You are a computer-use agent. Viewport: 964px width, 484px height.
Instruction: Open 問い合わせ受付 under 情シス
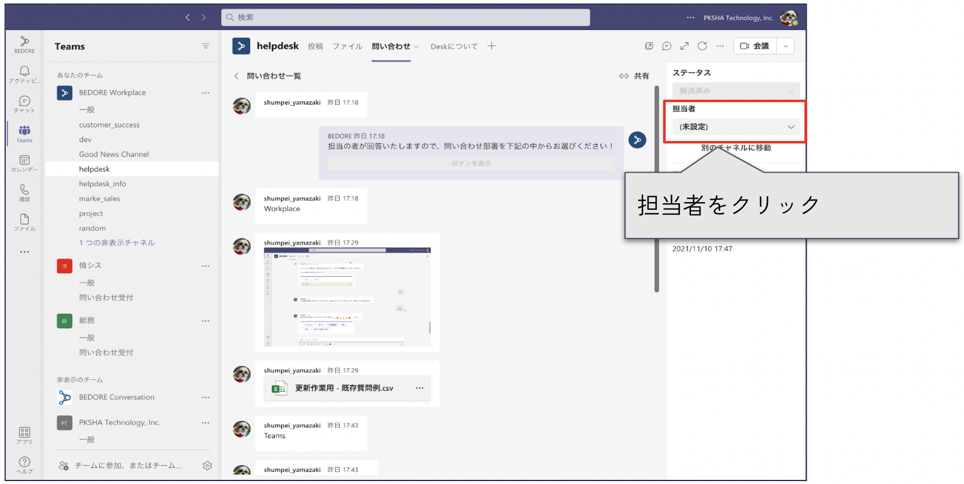106,298
